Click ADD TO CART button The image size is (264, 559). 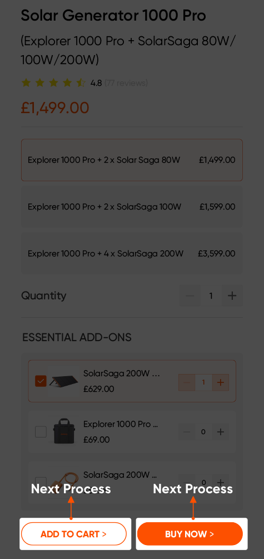pyautogui.click(x=74, y=534)
